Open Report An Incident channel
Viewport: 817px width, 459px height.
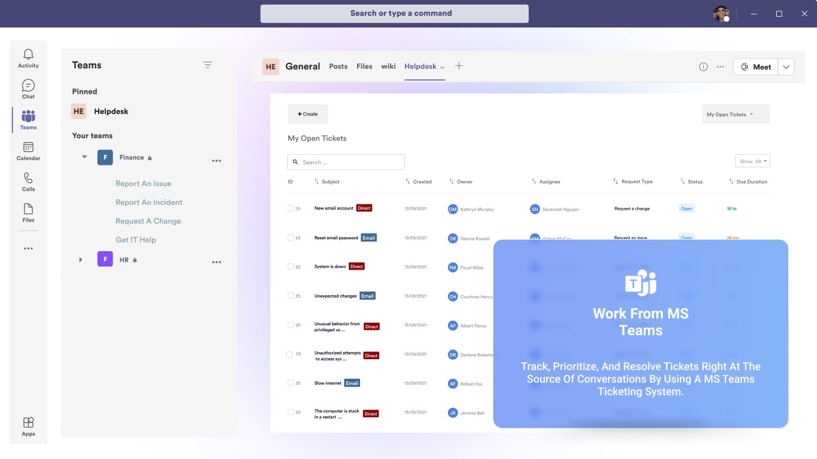pos(149,202)
